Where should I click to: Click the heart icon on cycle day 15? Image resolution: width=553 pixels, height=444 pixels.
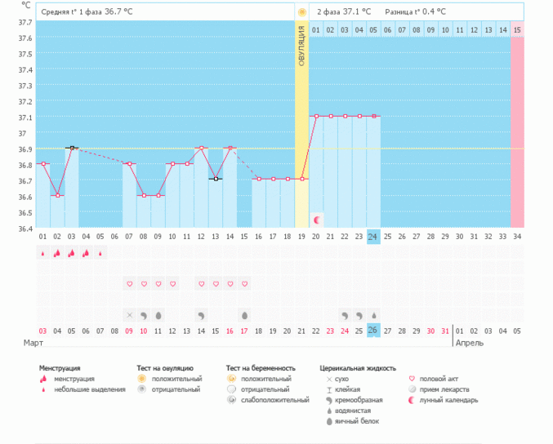244,284
